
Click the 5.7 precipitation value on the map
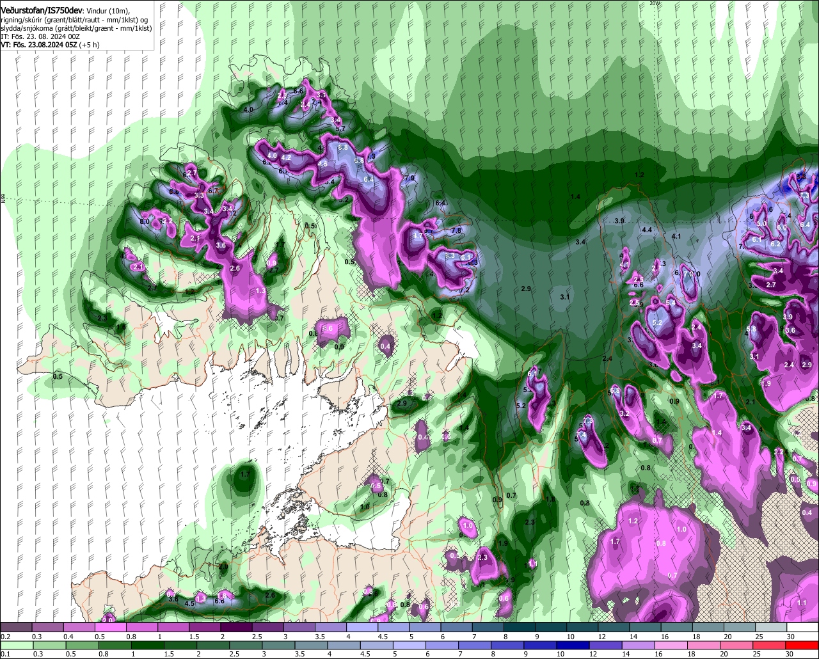pos(340,129)
